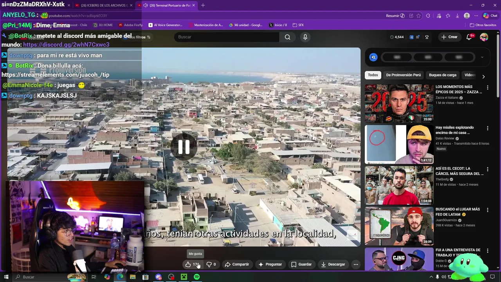The height and width of the screenshot is (282, 501).
Task: Open the YouTube account avatar menu
Action: click(x=484, y=37)
